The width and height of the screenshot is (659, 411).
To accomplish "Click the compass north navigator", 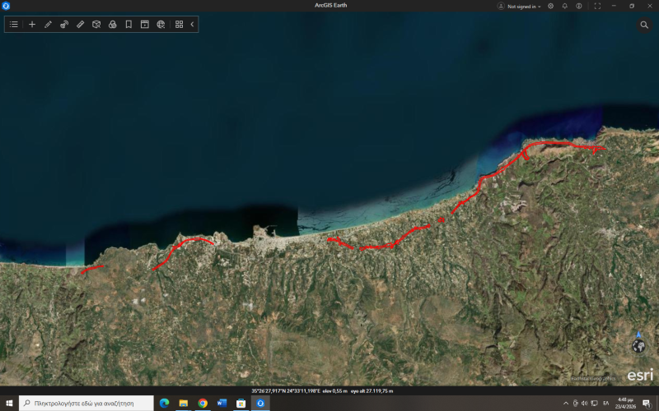I will pos(638,344).
